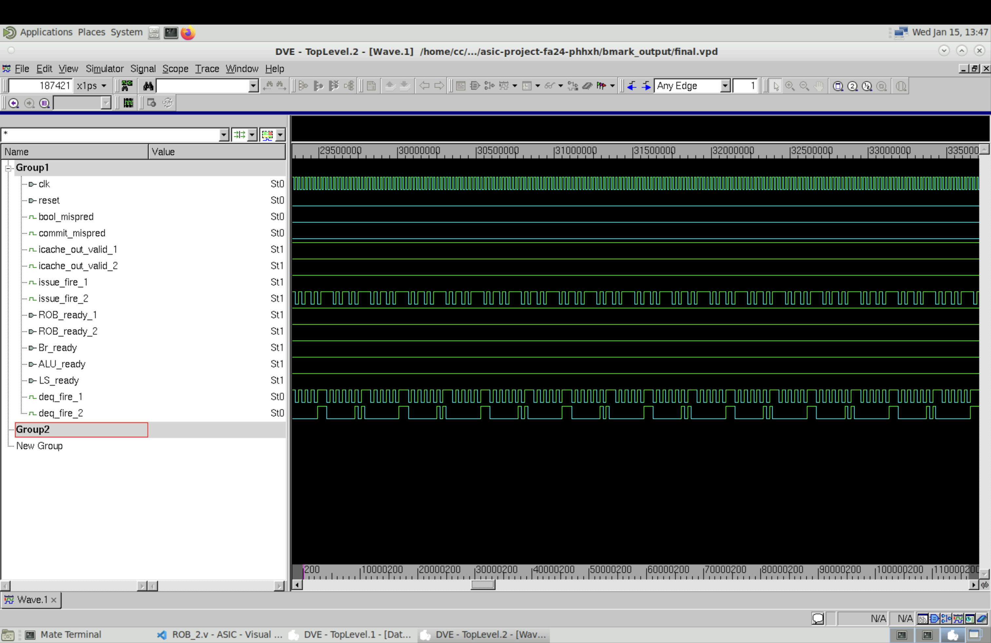Open the Applications menu
Viewport: 991px width, 643px height.
pos(46,32)
